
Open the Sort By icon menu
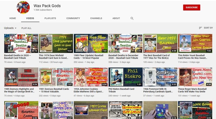tap(206, 28)
